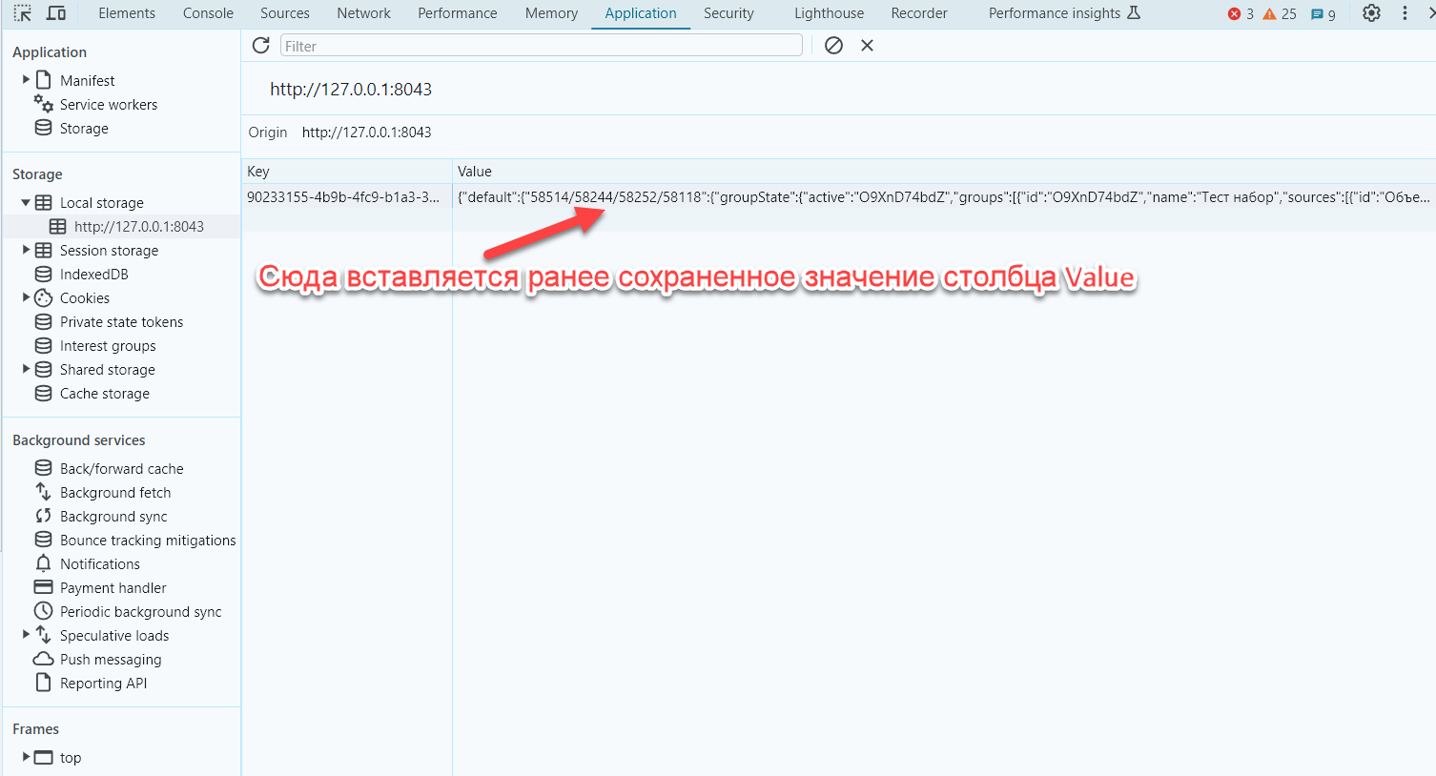The image size is (1436, 776).
Task: Expand the Session storage node
Action: click(26, 250)
